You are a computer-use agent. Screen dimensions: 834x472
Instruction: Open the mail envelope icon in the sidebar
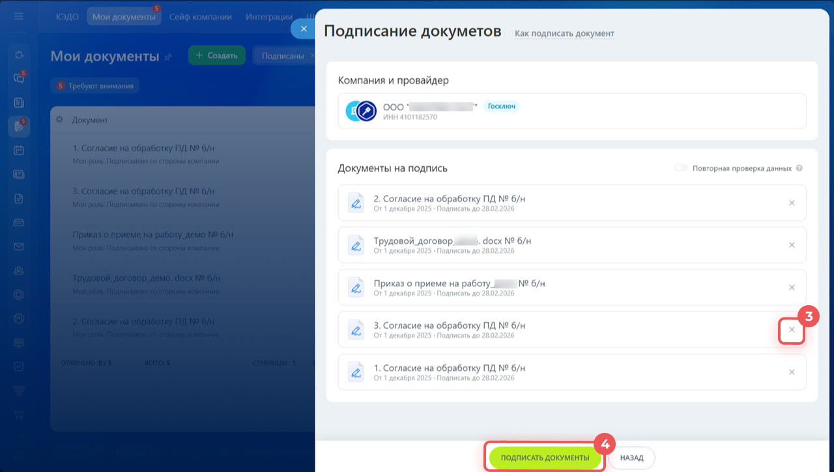click(x=19, y=246)
